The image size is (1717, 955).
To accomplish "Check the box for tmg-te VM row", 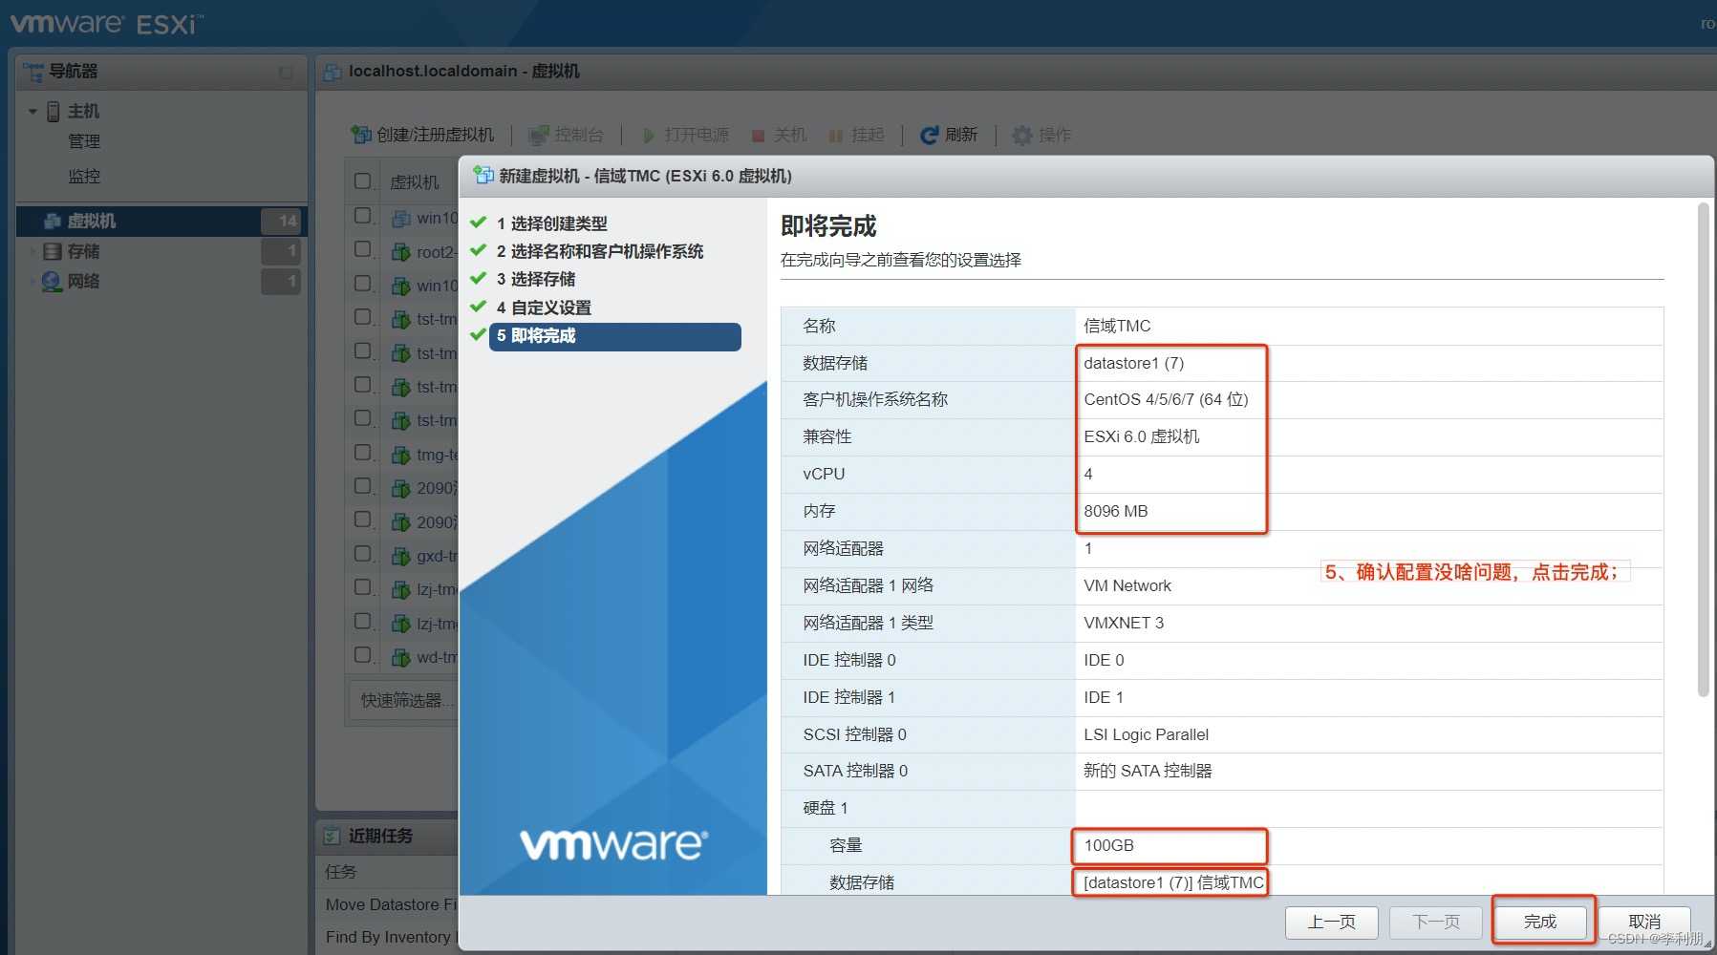I will [363, 453].
